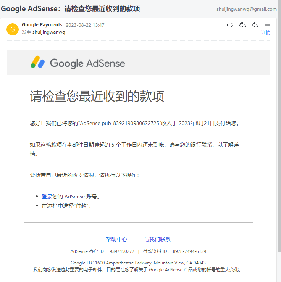The width and height of the screenshot is (281, 282).
Task: Click email subject title at the top
Action: point(70,9)
